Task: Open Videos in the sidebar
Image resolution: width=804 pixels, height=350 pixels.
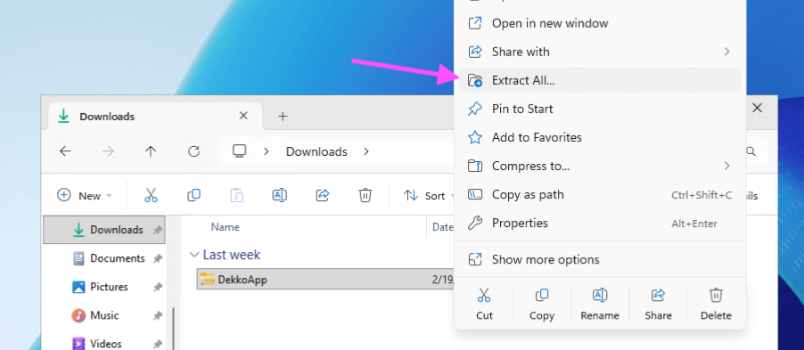Action: point(104,344)
